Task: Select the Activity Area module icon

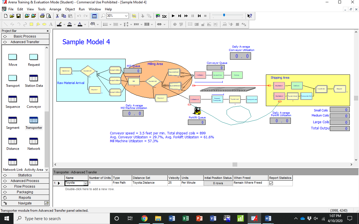Action: pos(34,165)
